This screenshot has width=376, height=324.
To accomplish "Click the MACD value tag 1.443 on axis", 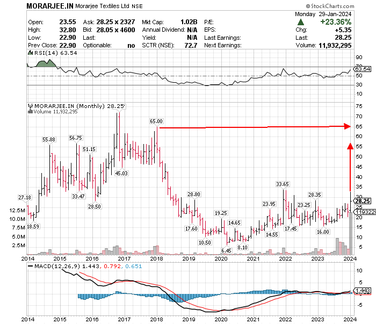I will (x=363, y=291).
